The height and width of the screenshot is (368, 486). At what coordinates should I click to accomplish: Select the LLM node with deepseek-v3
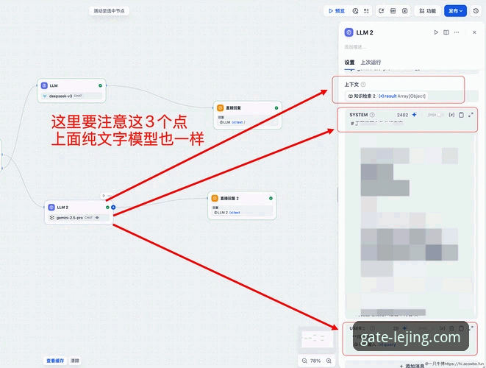(71, 91)
